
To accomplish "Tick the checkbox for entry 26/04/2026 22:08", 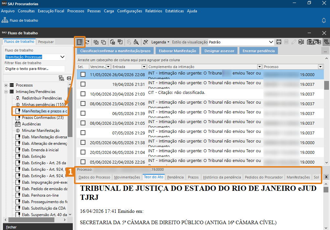I will [83, 75].
